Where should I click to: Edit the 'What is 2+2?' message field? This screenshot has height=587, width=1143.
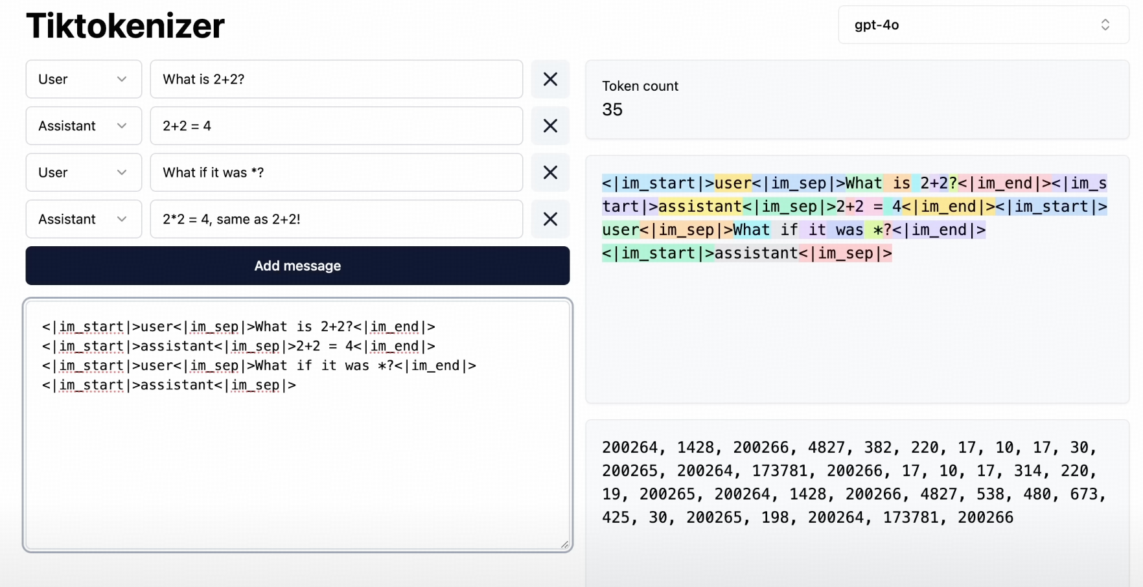click(x=336, y=79)
